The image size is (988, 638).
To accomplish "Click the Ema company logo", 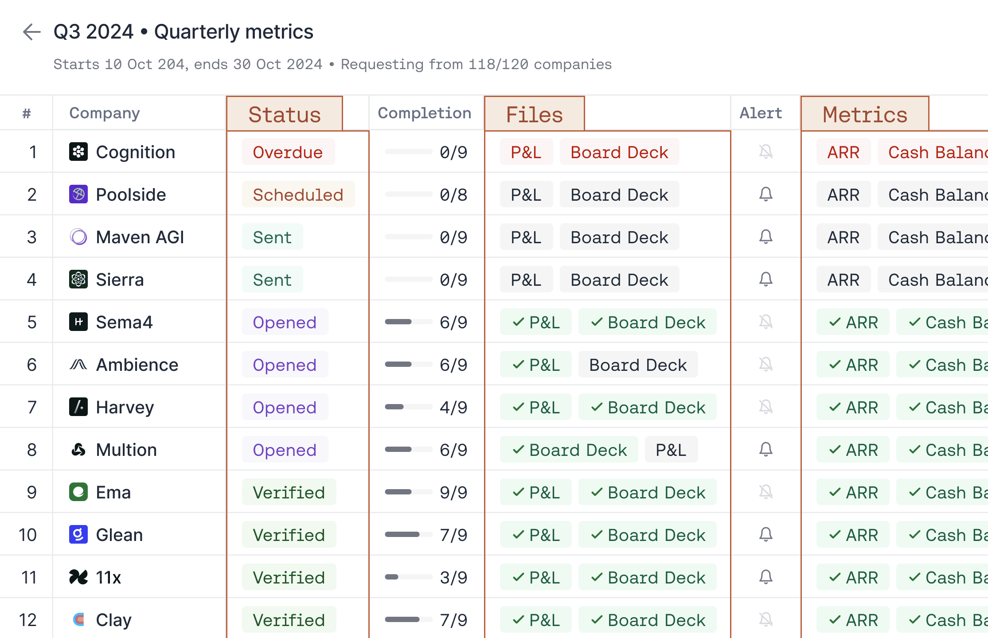I will [78, 492].
